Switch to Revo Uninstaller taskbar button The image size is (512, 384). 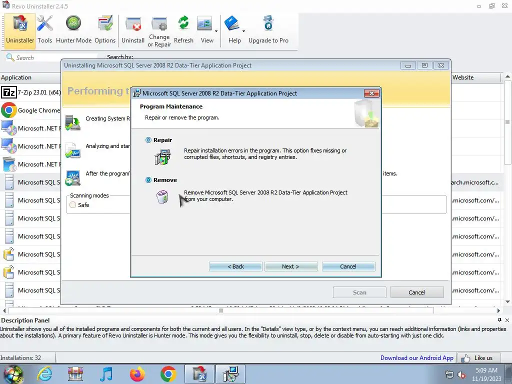tap(199, 374)
